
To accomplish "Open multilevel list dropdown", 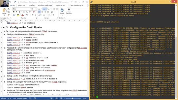I will [x=50, y=9].
